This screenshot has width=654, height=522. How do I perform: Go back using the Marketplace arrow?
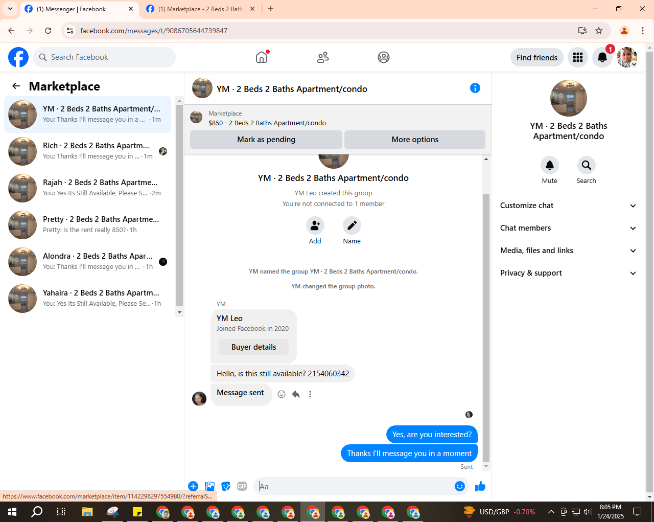point(16,86)
